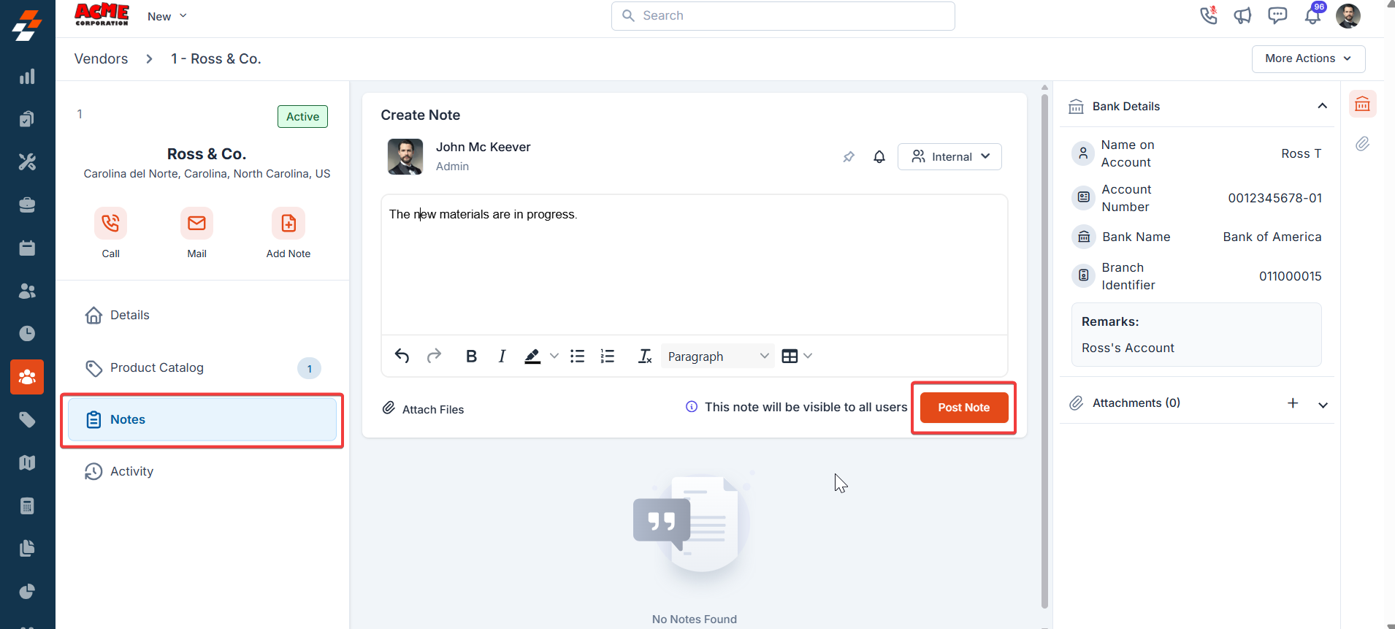Open the briefcase sidebar icon
This screenshot has height=629, width=1395.
pos(27,205)
